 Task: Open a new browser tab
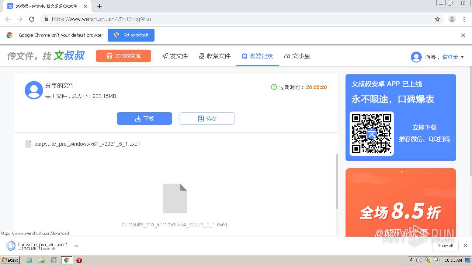click(x=100, y=6)
